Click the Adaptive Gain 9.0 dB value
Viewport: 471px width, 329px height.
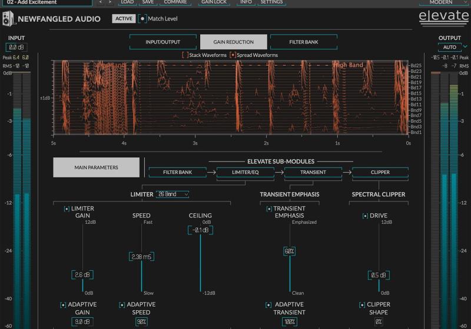pyautogui.click(x=82, y=321)
